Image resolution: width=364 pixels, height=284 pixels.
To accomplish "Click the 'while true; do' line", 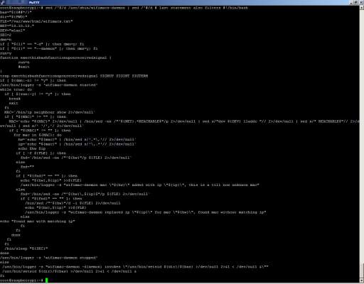I will [x=16, y=89].
